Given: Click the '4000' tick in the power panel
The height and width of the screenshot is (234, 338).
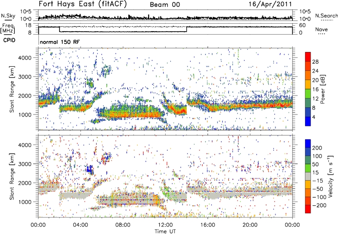Looking at the screenshot, I should tap(25, 58).
